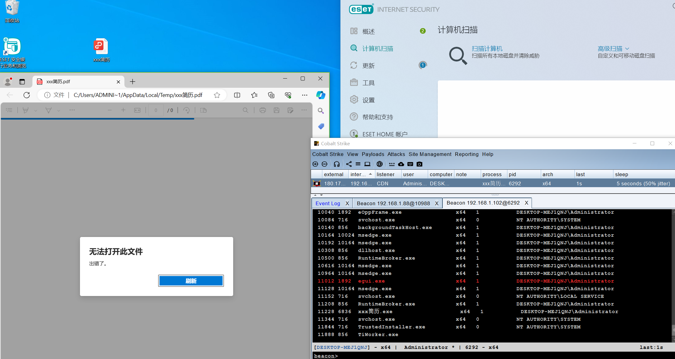Open Listeners via the headphones icon
This screenshot has height=359, width=675.
point(337,164)
